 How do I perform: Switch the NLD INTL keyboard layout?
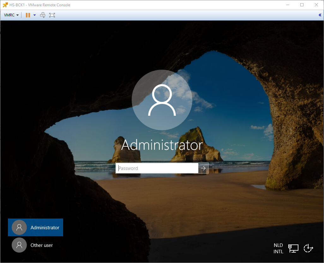pos(278,248)
